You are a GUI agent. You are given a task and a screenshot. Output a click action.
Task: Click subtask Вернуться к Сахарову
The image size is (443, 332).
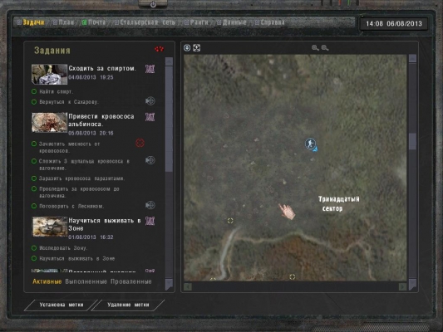(69, 102)
